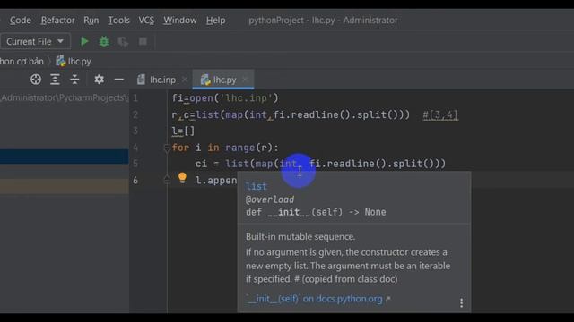Click the fold end marker on line 6
The image size is (574, 322).
[x=167, y=180]
